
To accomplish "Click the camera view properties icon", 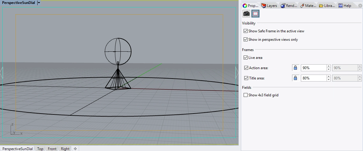I will (247, 14).
